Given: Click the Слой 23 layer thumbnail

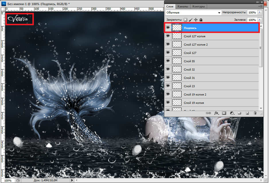Looking at the screenshot, I should point(177,86).
